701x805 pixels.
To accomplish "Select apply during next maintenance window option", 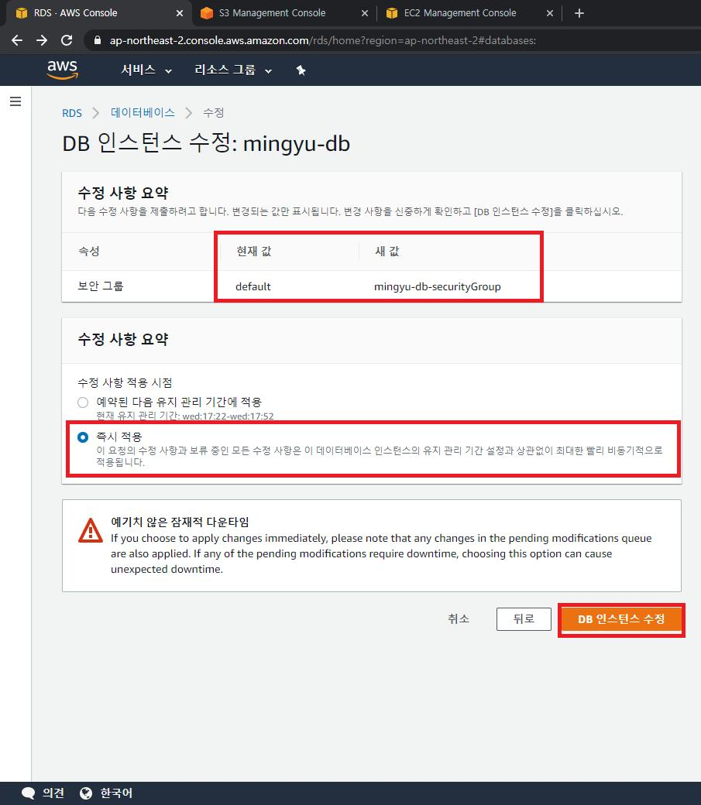I will pos(83,402).
